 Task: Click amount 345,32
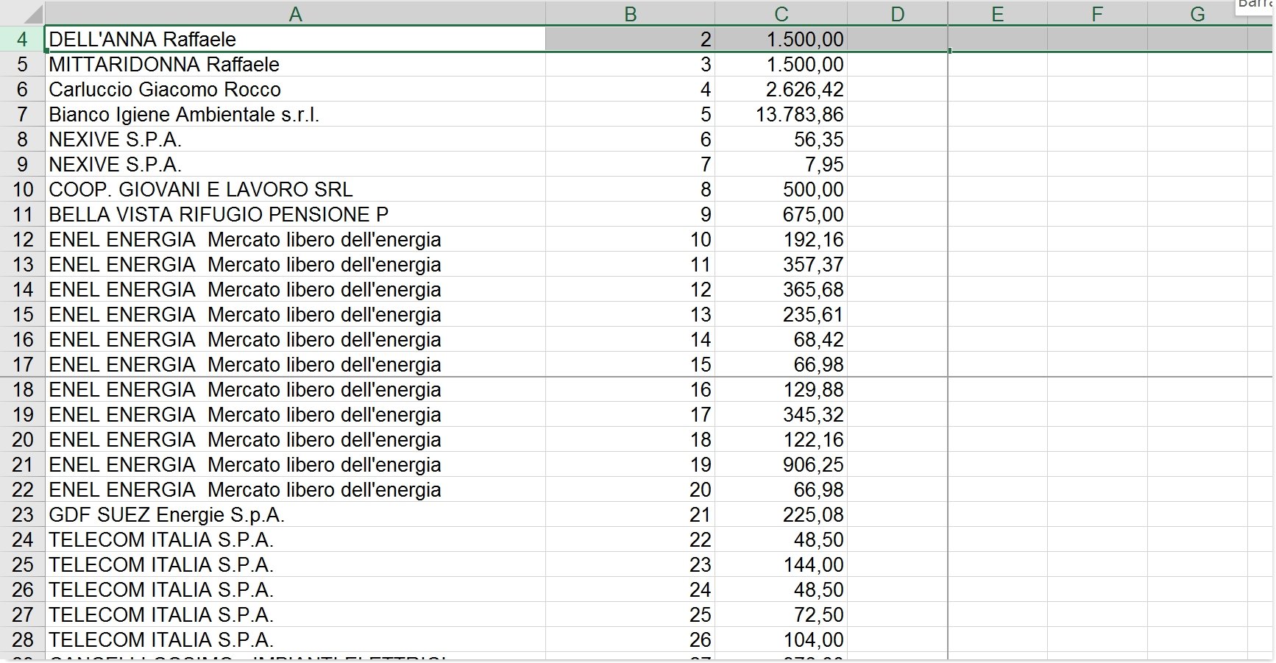click(781, 414)
